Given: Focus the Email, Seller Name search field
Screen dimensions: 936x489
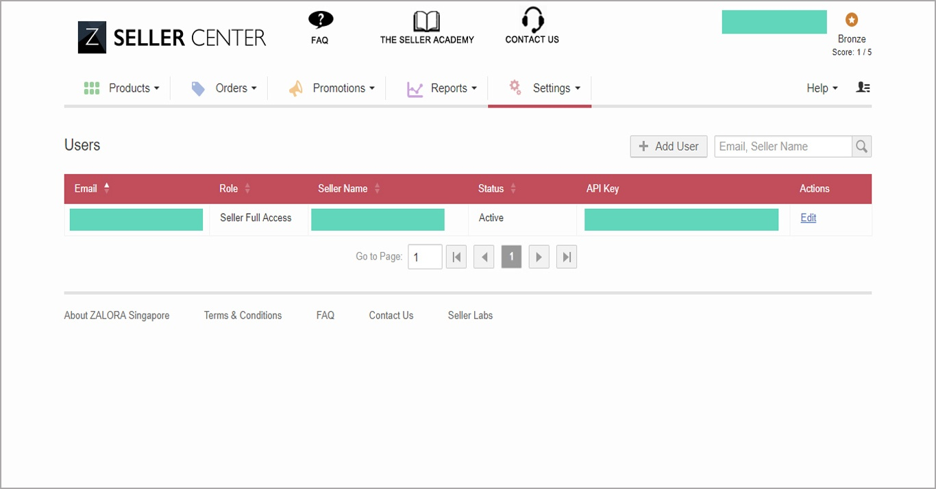Looking at the screenshot, I should (783, 146).
